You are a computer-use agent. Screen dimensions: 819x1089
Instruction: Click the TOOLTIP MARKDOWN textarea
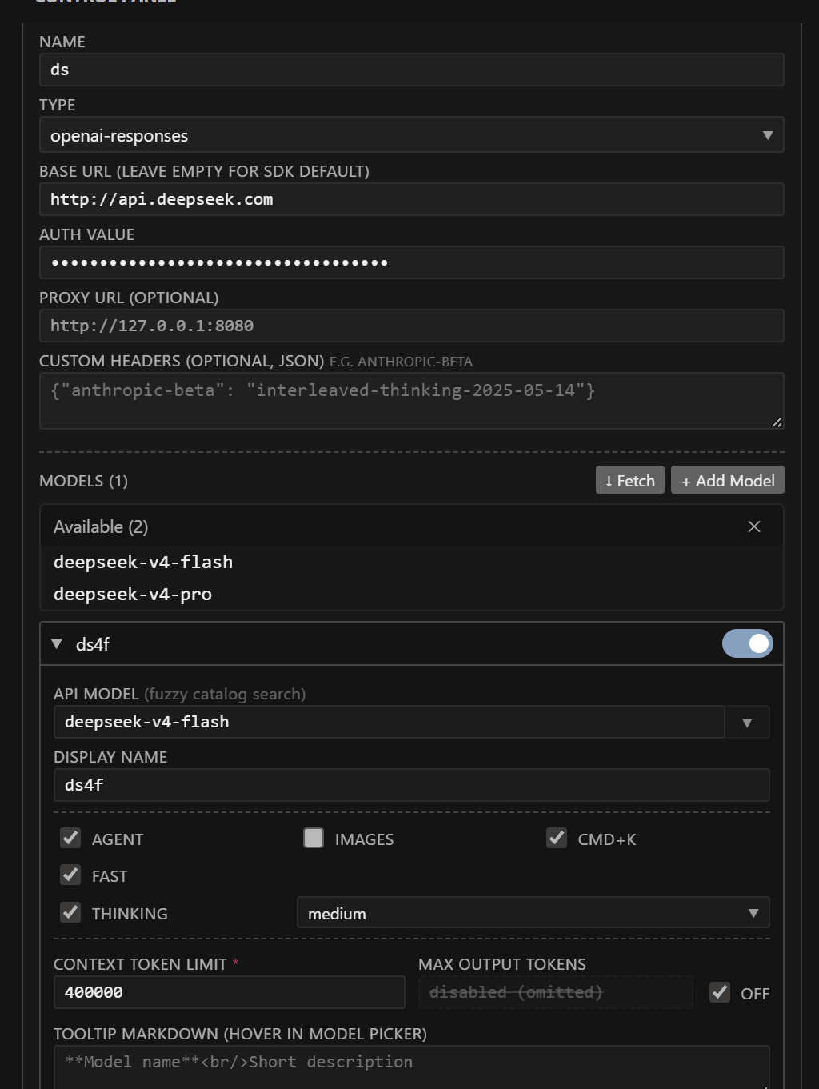coord(411,1067)
